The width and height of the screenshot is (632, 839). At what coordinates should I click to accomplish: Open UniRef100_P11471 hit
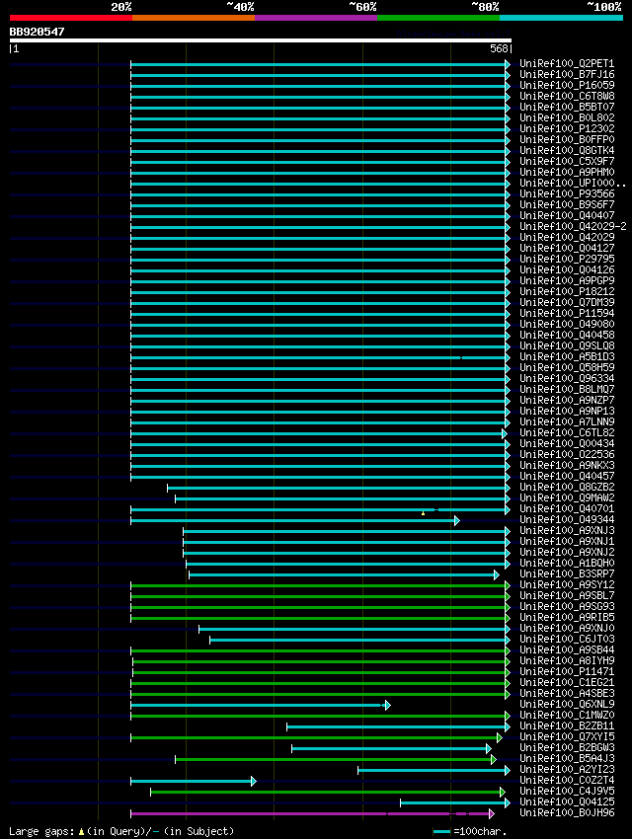tap(567, 671)
